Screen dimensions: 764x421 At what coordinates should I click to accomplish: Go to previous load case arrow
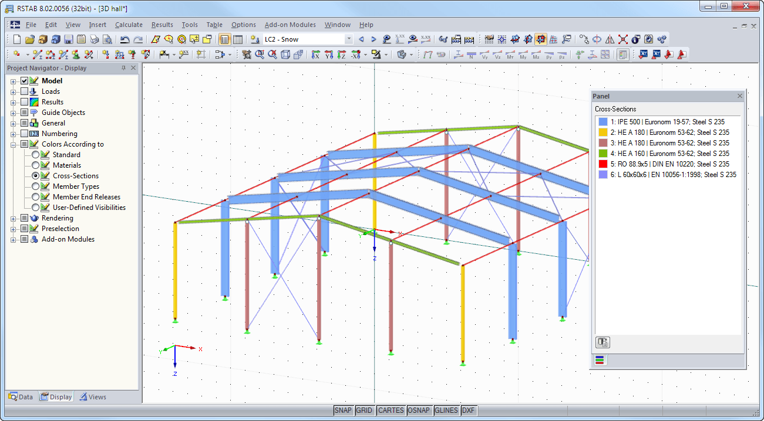[361, 39]
